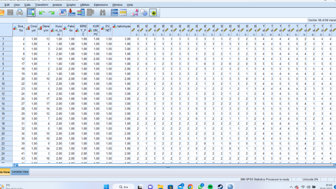Click the Print toolbar icon
This screenshot has width=336, height=189.
tap(20, 12)
